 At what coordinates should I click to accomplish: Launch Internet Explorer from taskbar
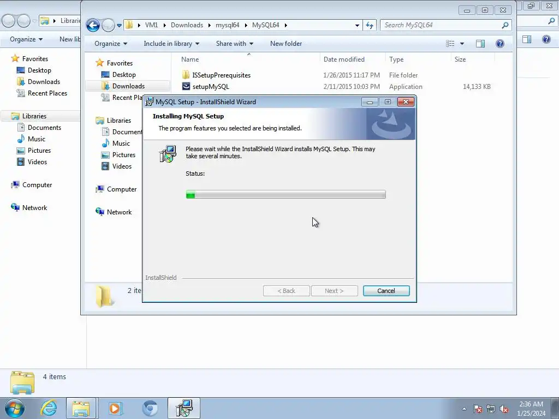point(49,408)
